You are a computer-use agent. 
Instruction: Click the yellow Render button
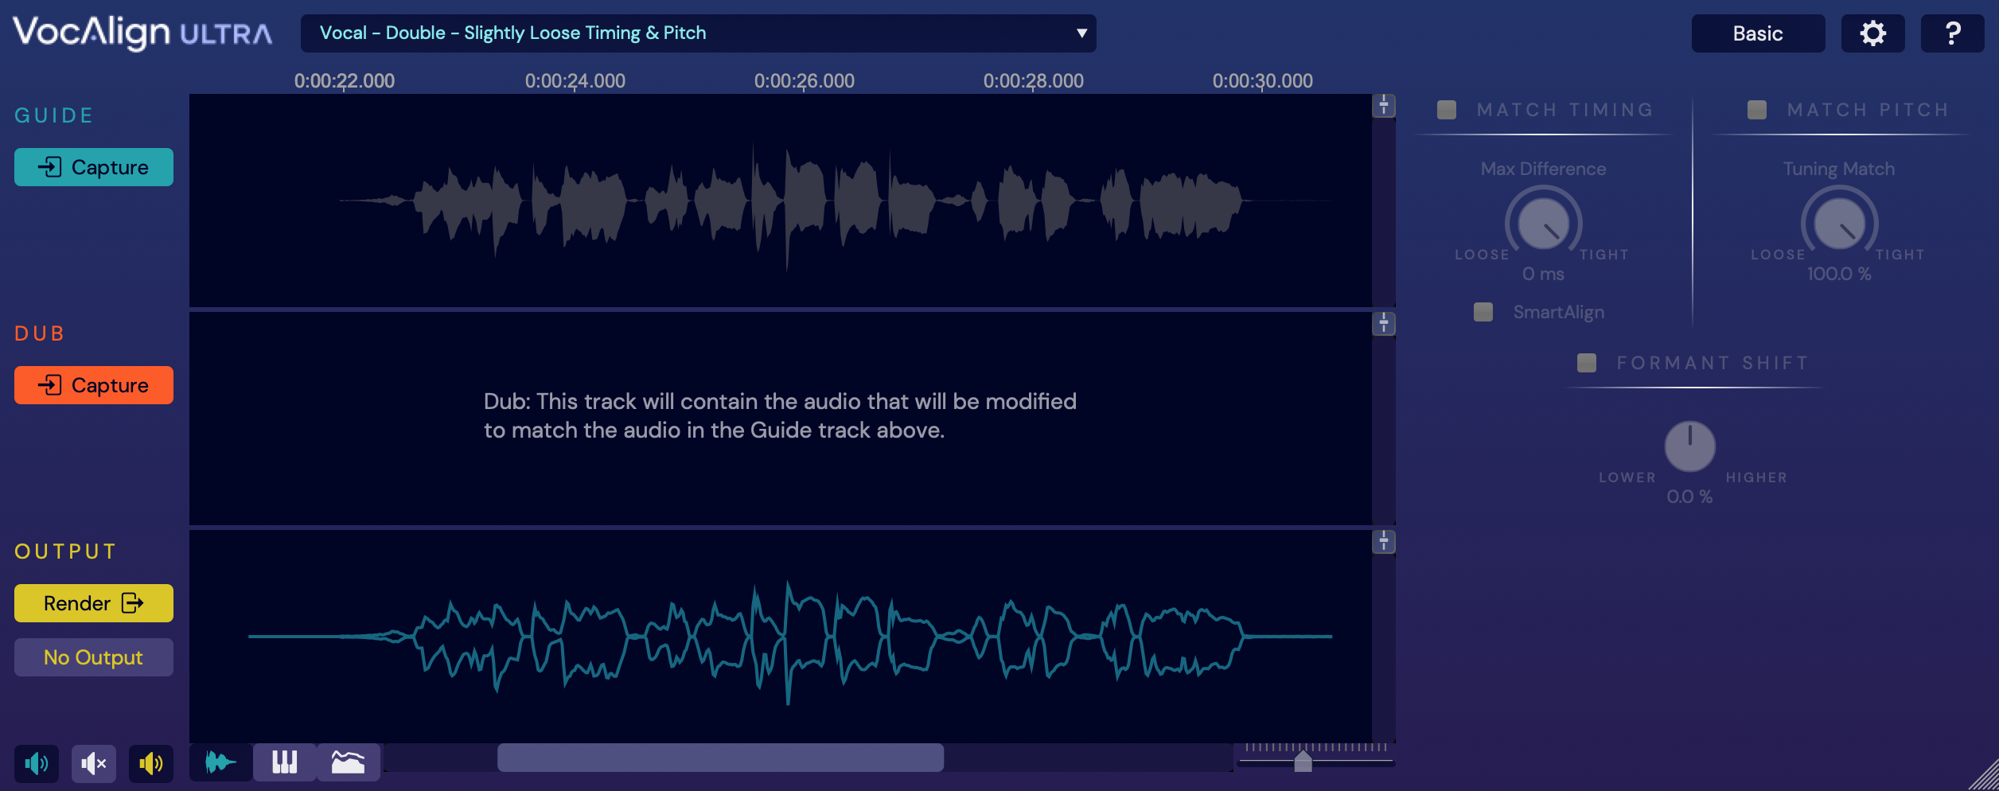click(94, 603)
